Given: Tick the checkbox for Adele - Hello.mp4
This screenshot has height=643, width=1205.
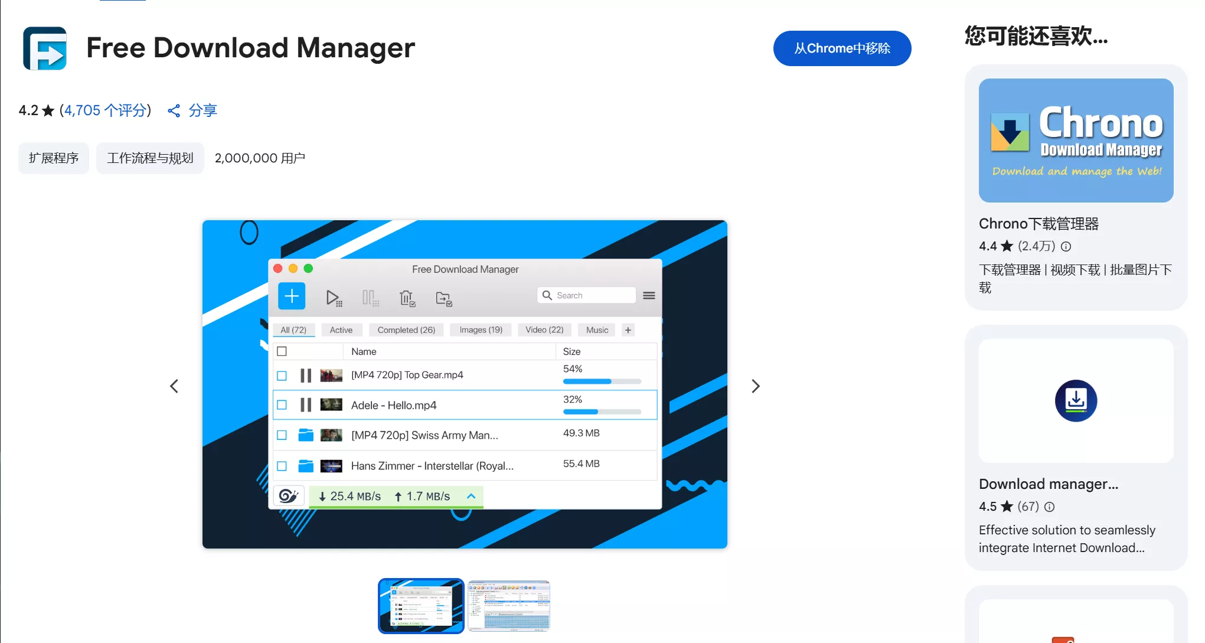Looking at the screenshot, I should [282, 405].
